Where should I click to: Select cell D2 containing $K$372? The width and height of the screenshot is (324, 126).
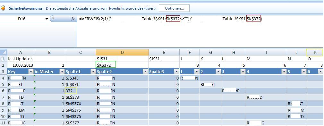pos(122,65)
